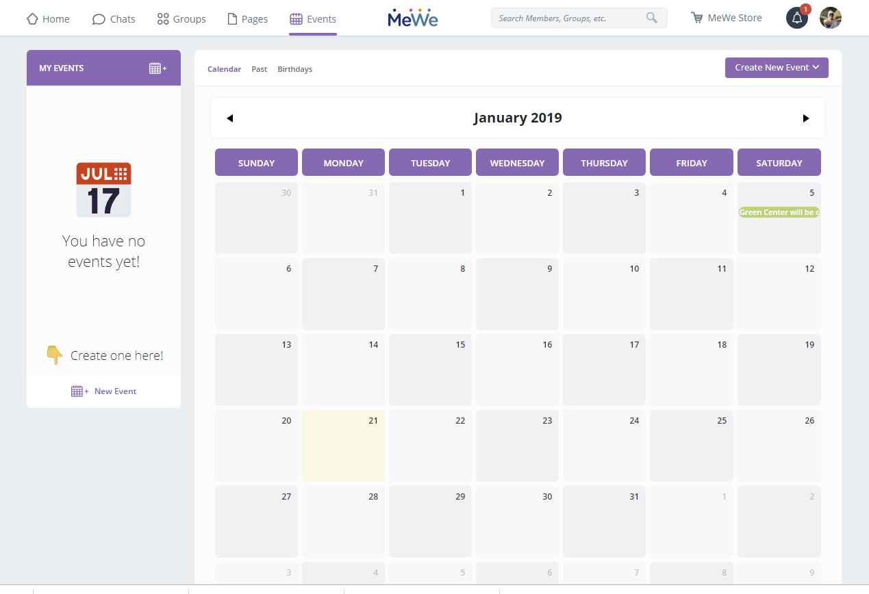869x594 pixels.
Task: Click the pointing-hand emoji beside Create one here
Action: (x=54, y=355)
